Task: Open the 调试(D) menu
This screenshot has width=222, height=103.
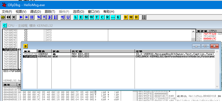Action: pyautogui.click(x=35, y=12)
